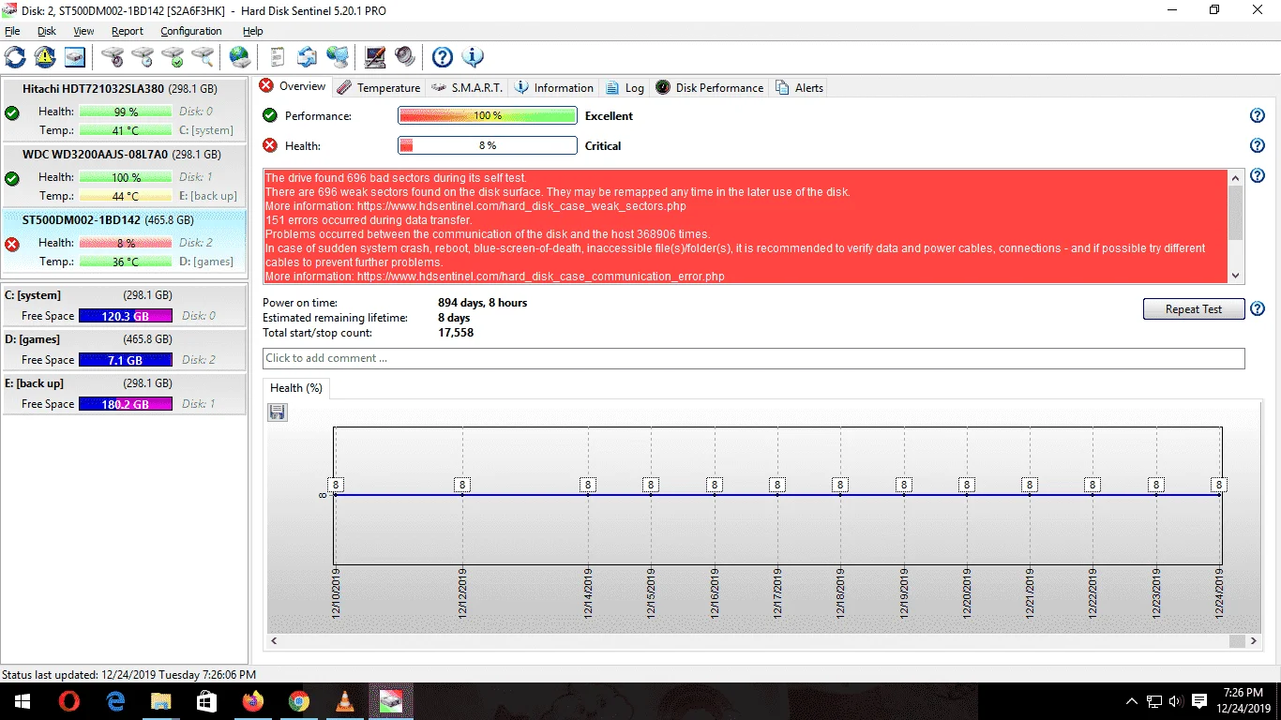Open the Report menu

coord(128,31)
